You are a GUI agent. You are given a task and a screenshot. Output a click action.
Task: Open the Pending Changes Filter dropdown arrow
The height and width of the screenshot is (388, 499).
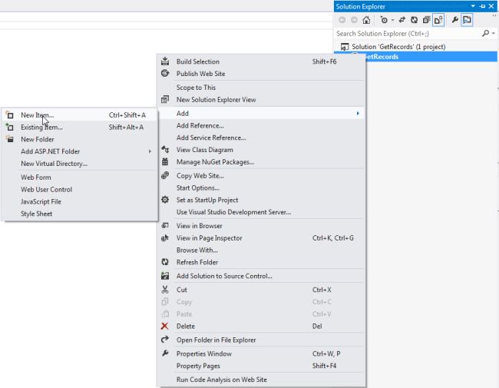coord(393,20)
